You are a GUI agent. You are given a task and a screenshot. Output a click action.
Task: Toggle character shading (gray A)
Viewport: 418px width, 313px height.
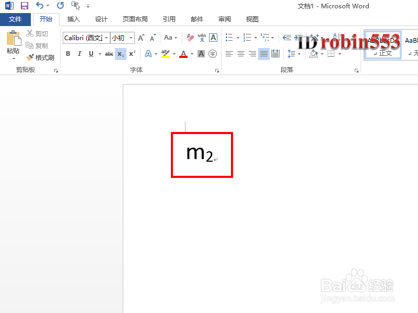point(201,54)
